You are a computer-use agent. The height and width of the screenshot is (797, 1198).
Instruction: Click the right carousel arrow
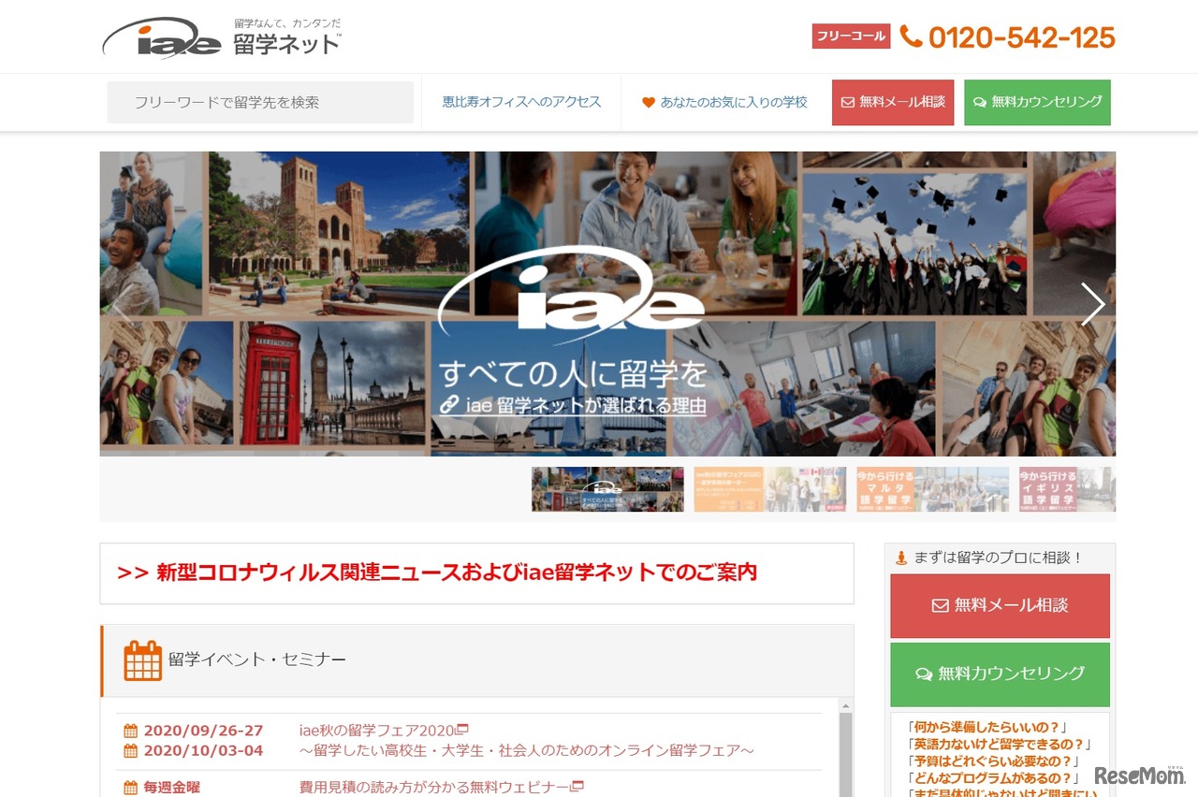1092,304
